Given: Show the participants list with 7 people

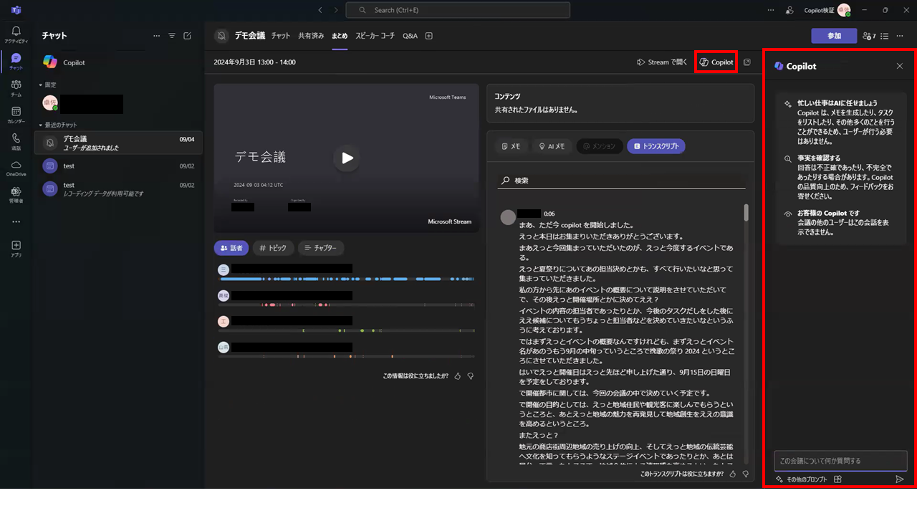Looking at the screenshot, I should [870, 36].
